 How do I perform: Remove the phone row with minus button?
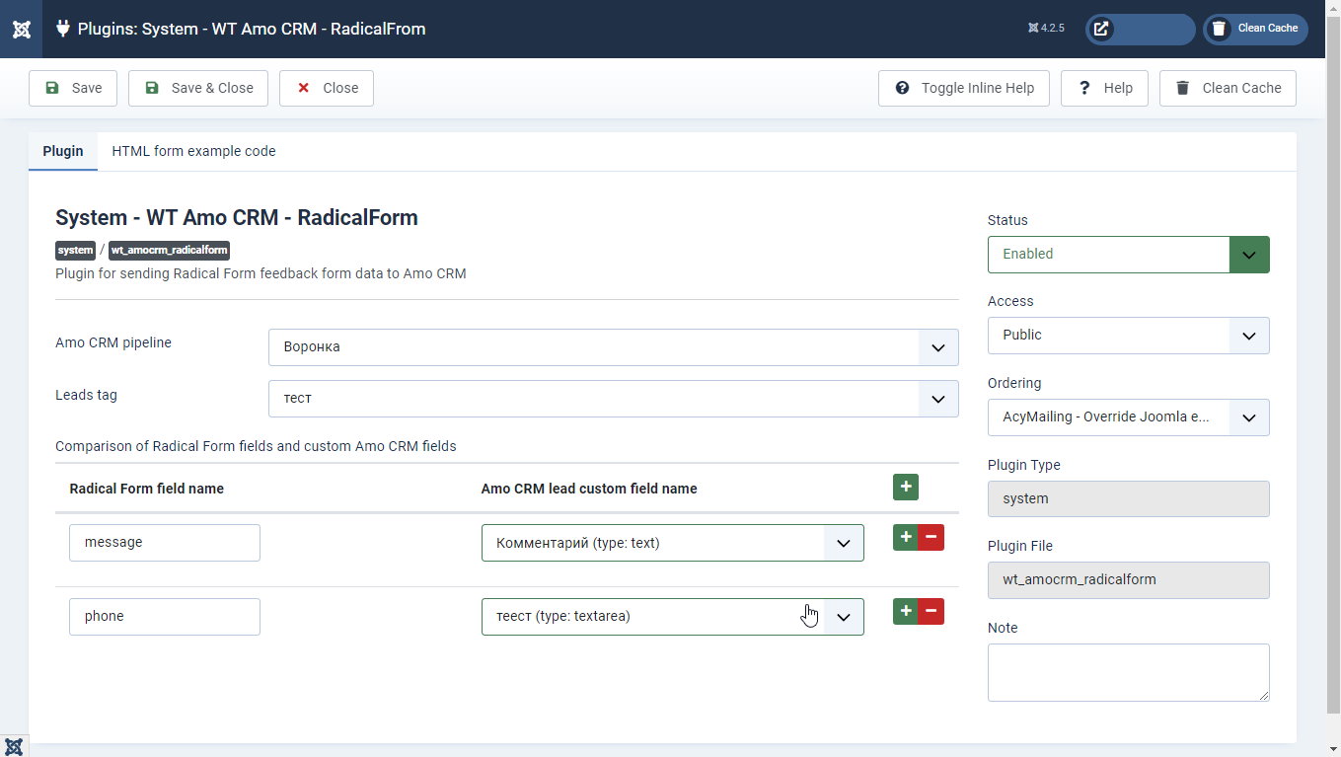931,611
